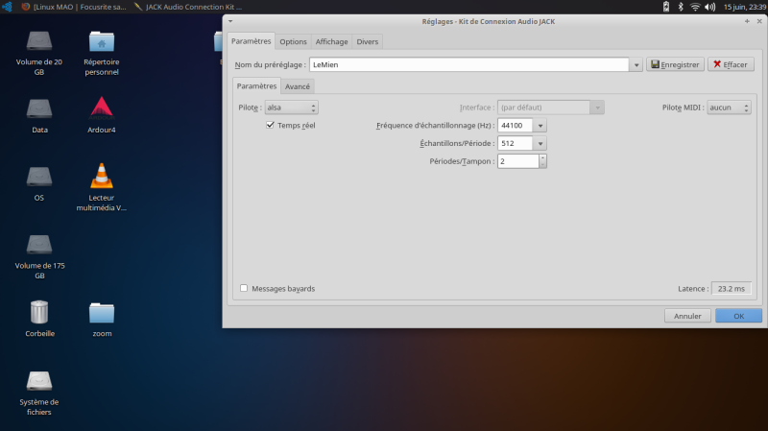Open the Corbeille trash icon
768x431 pixels.
pyautogui.click(x=38, y=312)
